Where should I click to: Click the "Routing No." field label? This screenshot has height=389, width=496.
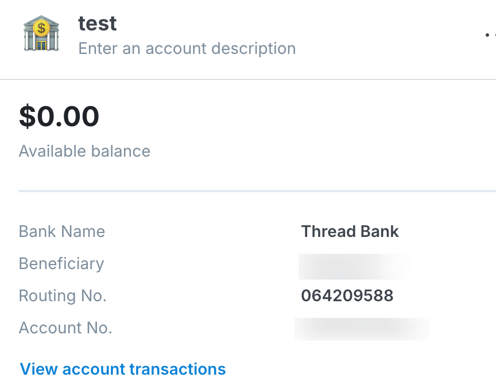[63, 296]
